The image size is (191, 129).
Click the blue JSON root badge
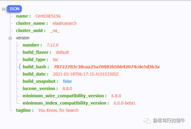click(x=15, y=9)
